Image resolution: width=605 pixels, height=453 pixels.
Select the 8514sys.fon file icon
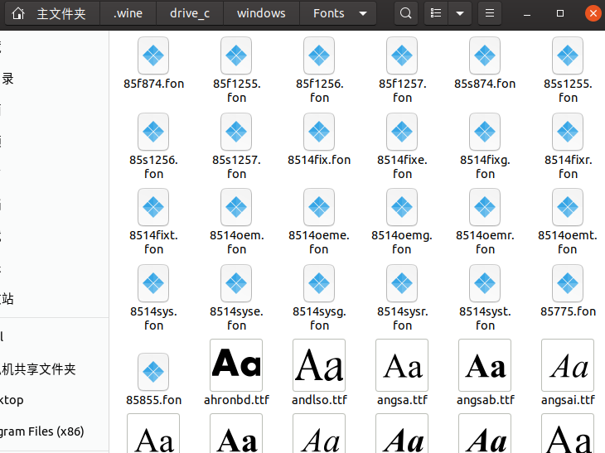pyautogui.click(x=153, y=283)
